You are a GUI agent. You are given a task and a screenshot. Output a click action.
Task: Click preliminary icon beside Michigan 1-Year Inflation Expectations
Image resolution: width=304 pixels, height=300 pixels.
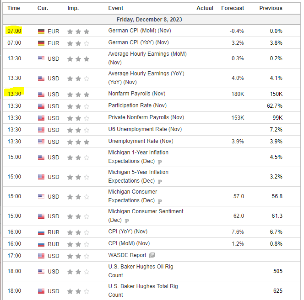click(160, 162)
